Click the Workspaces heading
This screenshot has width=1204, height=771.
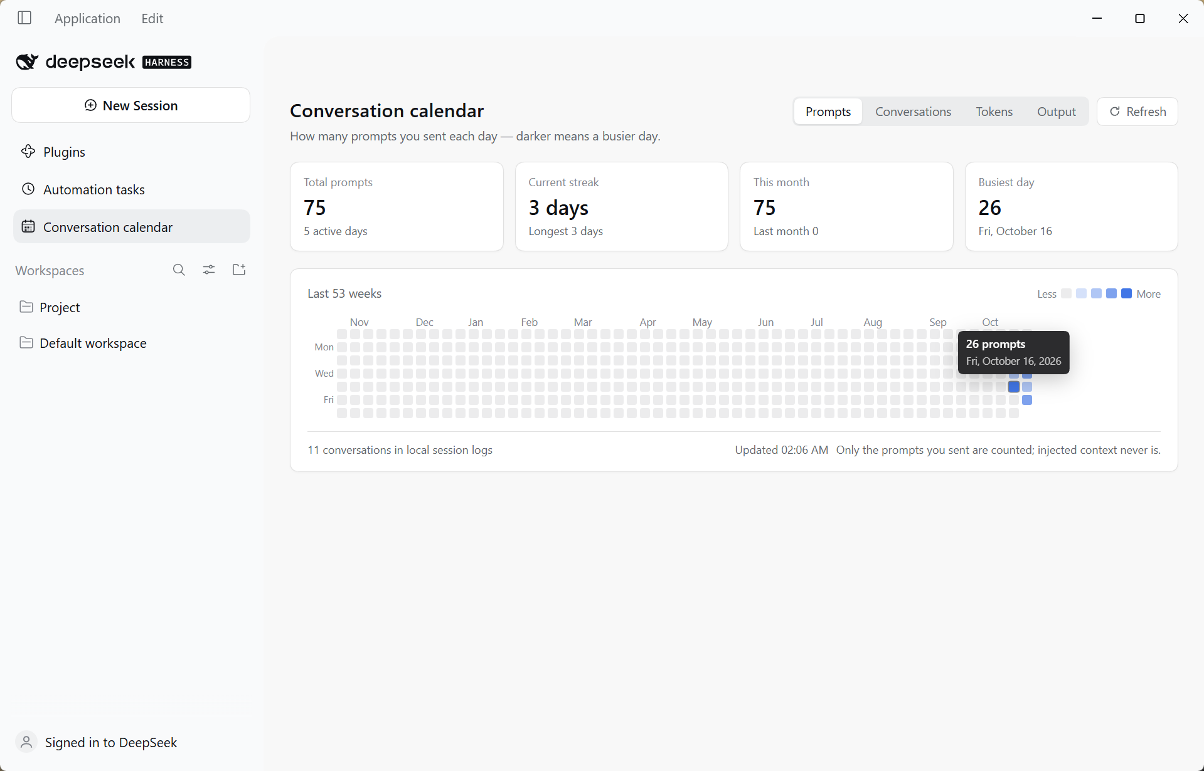coord(50,270)
